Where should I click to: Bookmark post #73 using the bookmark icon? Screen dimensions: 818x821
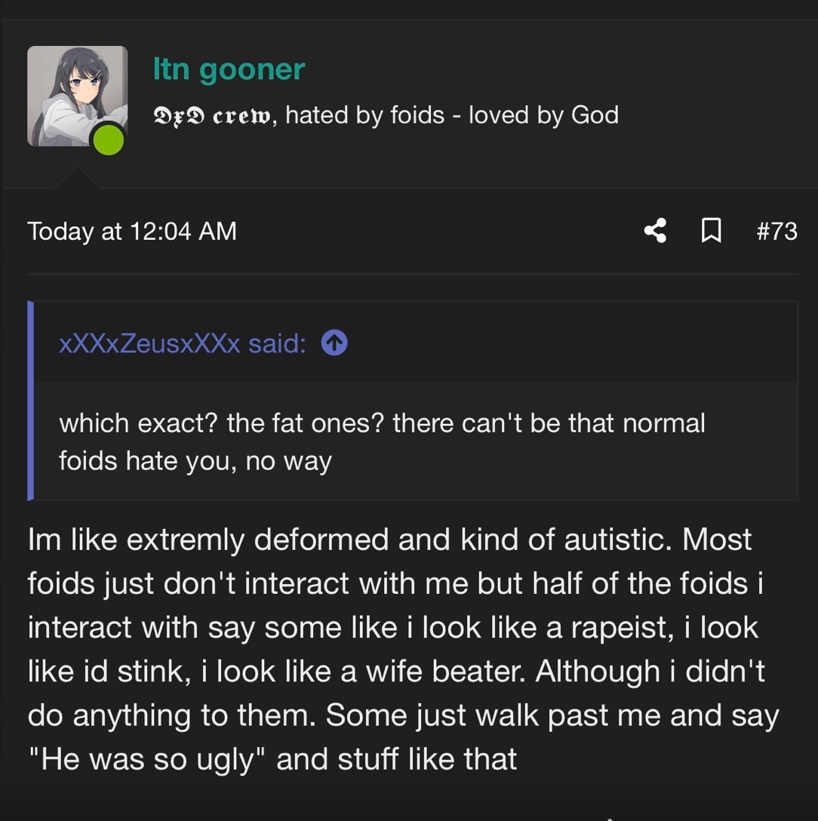[710, 231]
